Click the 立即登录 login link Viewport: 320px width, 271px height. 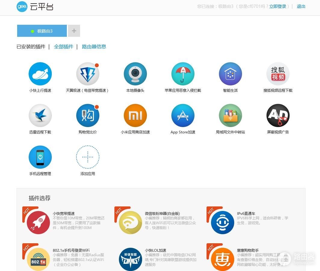[x=278, y=6]
